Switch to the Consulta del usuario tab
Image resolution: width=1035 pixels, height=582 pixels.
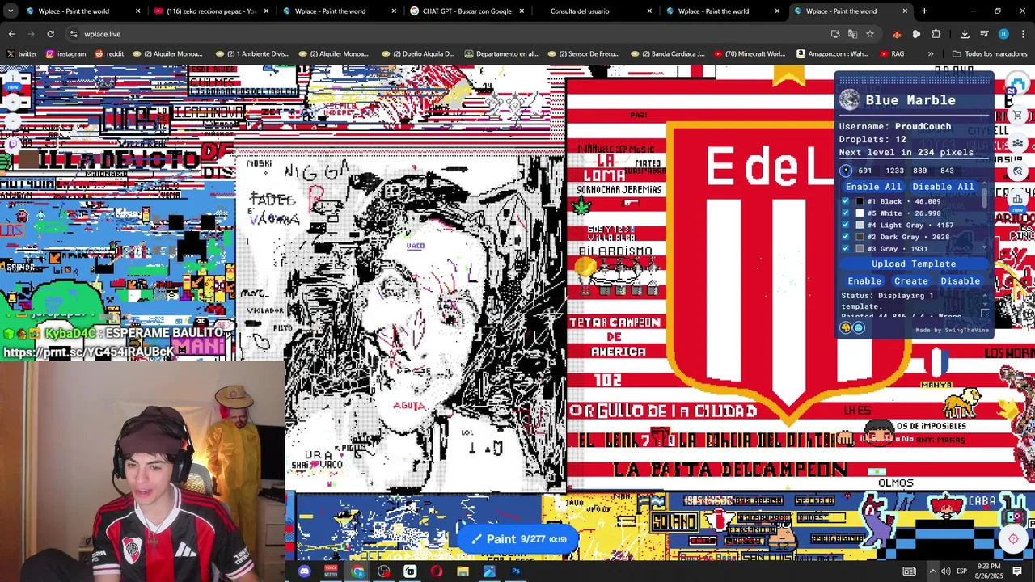point(594,11)
